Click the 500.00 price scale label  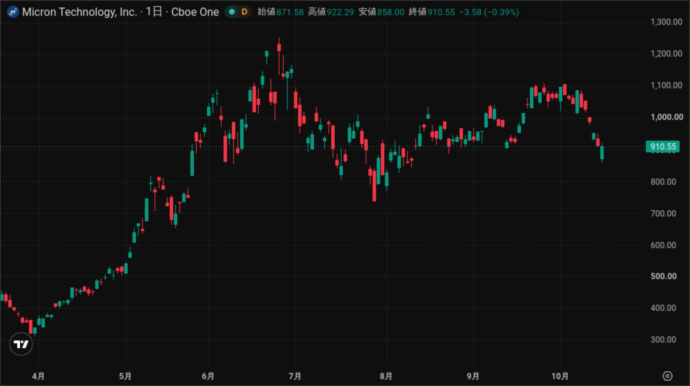pyautogui.click(x=663, y=276)
